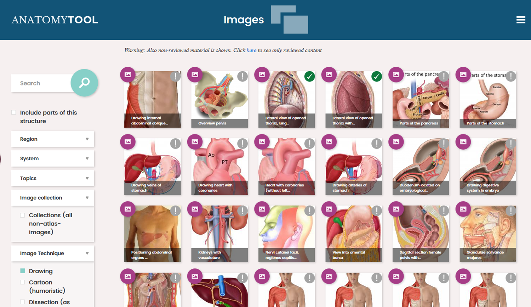Tick the Cartoon (humoristic) checkbox
The height and width of the screenshot is (307, 531).
(23, 282)
